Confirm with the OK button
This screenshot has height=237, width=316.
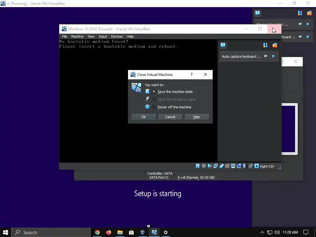(x=144, y=117)
